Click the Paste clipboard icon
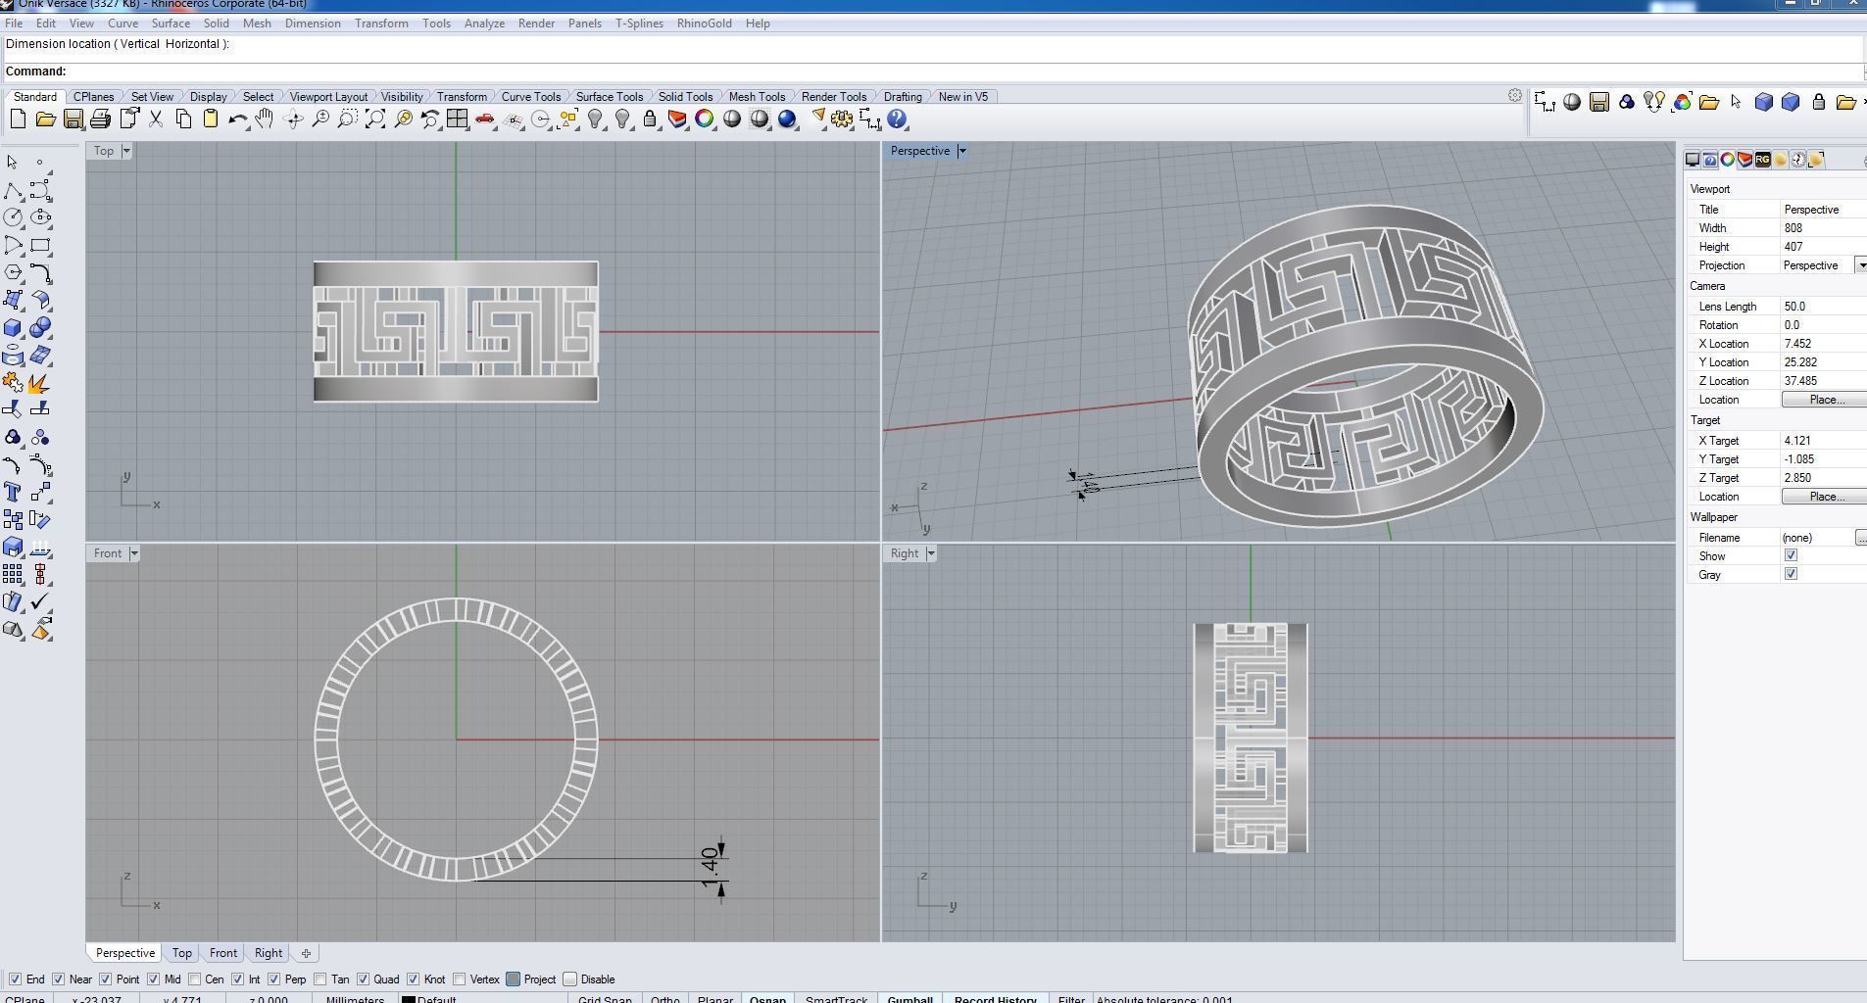 coord(211,119)
